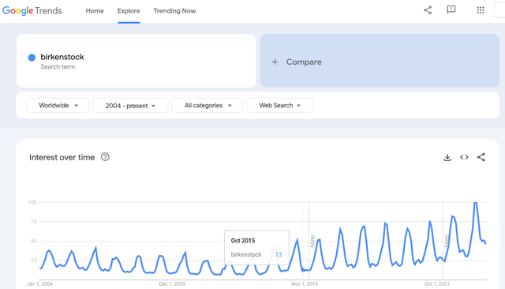The width and height of the screenshot is (505, 289).
Task: Open the Google apps grid icon
Action: [x=481, y=10]
